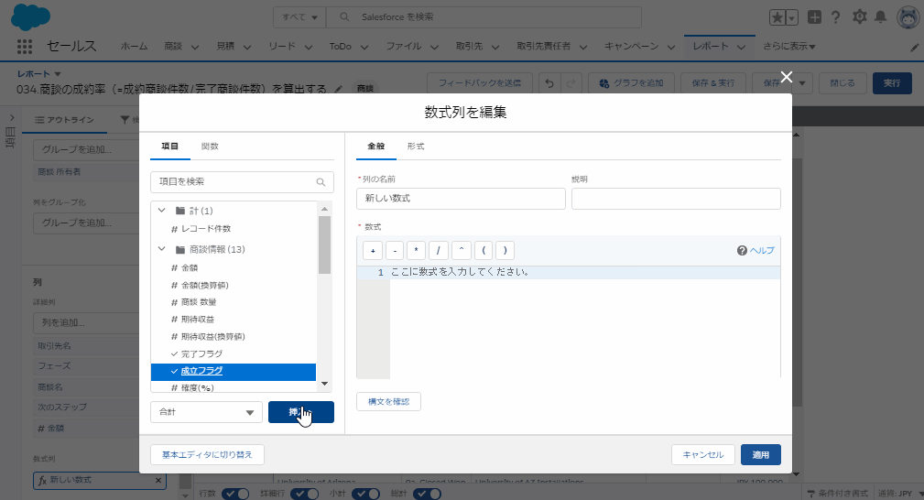Open the すべて search scope dropdown
924x500 pixels.
(x=299, y=17)
